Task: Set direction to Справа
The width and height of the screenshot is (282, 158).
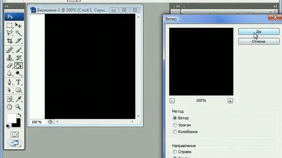Action: tap(174, 152)
